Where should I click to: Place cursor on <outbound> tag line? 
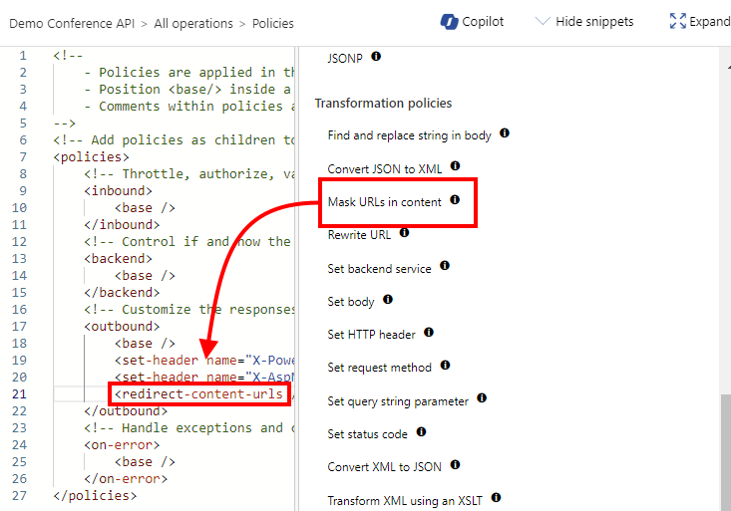pyautogui.click(x=122, y=327)
